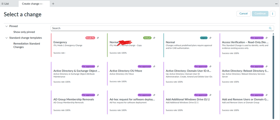This screenshot has height=120, width=280.
Task: Click the Break/fix badge on Emergency
Action: tap(90, 38)
